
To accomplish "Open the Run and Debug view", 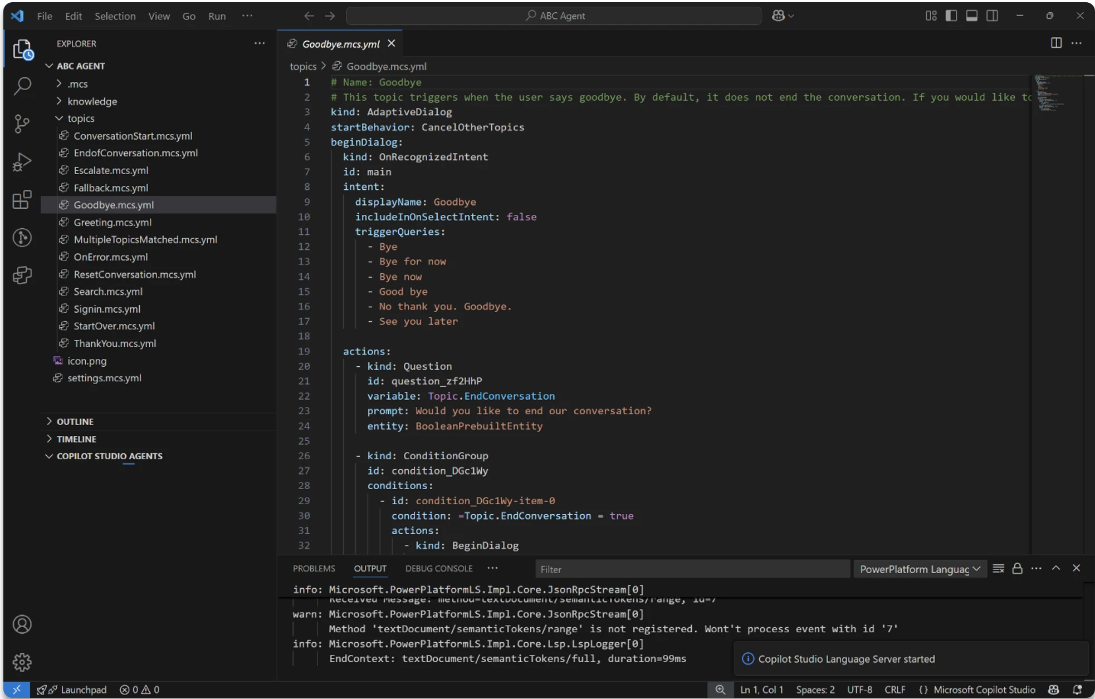I will pyautogui.click(x=22, y=161).
